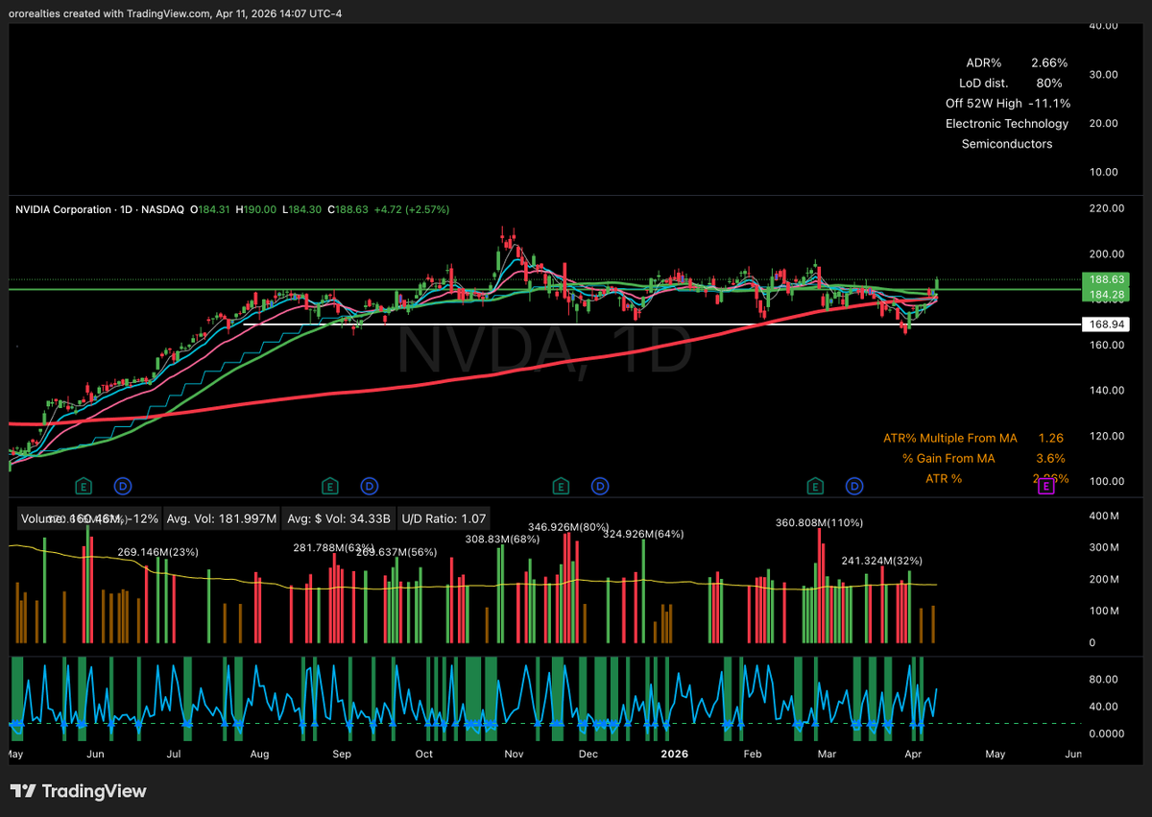Click the 80.00 oscillator scale label

tap(1104, 679)
